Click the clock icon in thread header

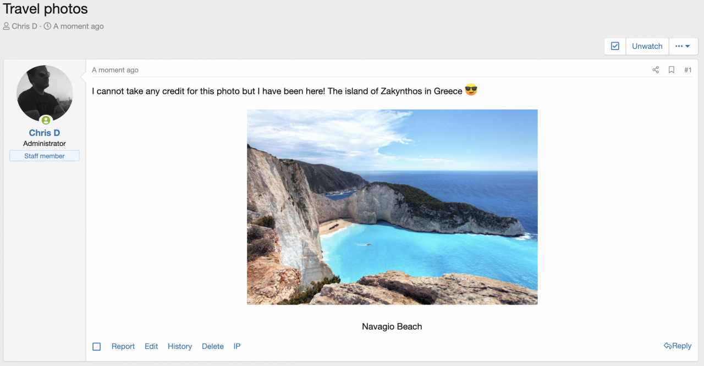click(47, 26)
